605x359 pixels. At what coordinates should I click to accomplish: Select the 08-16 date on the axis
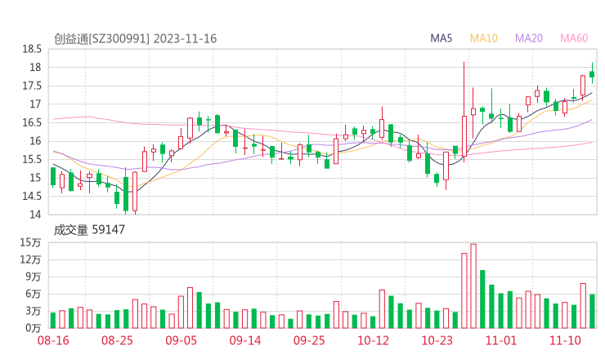click(x=53, y=339)
